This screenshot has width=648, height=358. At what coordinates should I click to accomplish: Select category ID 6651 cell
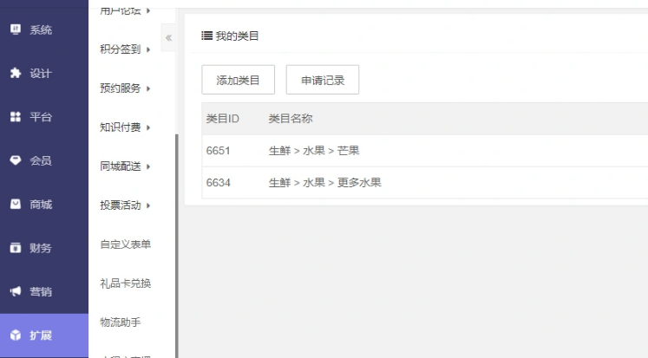click(x=219, y=150)
